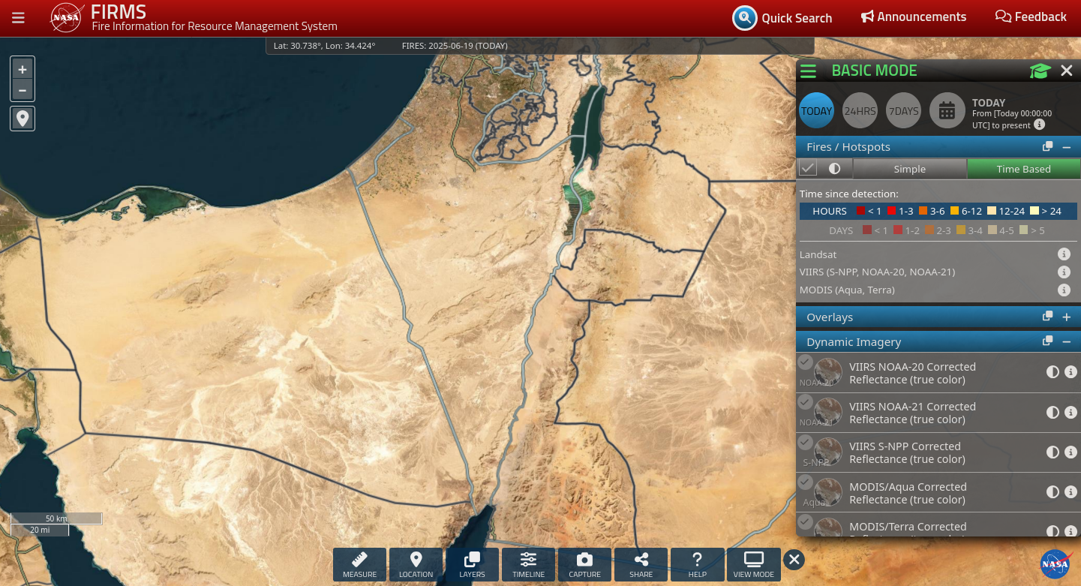Click the VIIRS NOAA-20 layer thumbnail

pos(828,372)
